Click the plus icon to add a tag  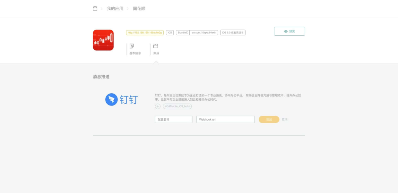pos(158,106)
